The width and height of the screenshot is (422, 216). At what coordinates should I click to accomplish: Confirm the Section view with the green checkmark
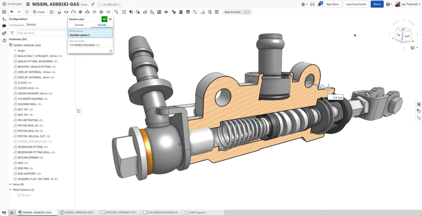click(104, 19)
